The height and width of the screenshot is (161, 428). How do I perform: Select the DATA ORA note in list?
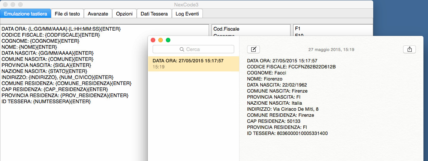tap(193, 63)
